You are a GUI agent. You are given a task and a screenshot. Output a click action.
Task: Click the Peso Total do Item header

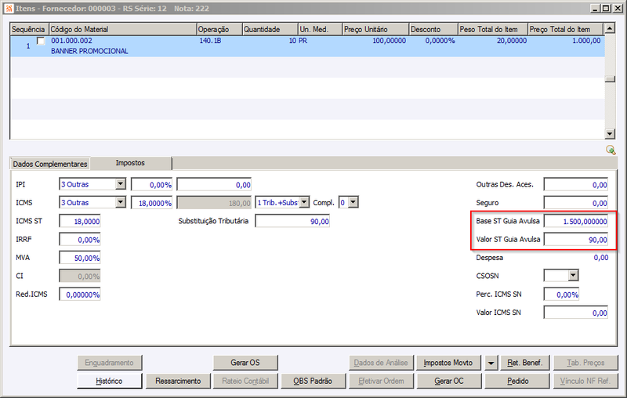pos(493,29)
